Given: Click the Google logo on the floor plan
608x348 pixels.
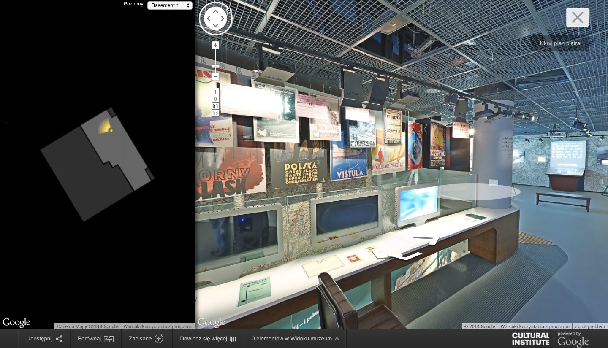Looking at the screenshot, I should click(x=16, y=323).
